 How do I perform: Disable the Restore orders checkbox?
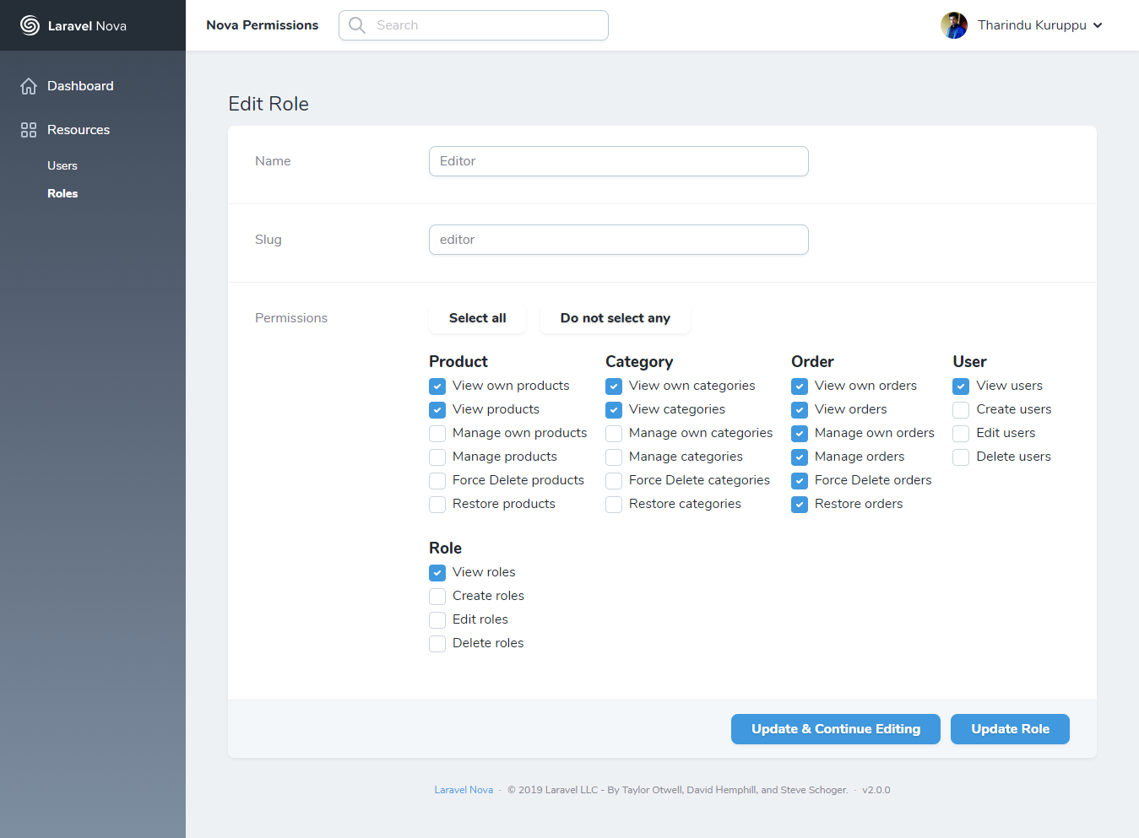tap(800, 505)
